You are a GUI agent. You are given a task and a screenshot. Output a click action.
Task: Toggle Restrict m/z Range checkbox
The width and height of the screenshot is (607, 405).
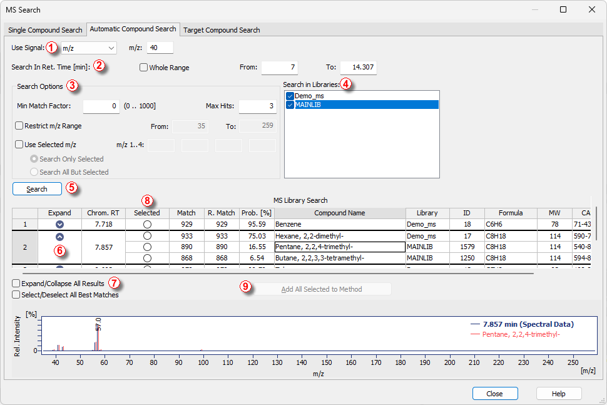(x=19, y=126)
